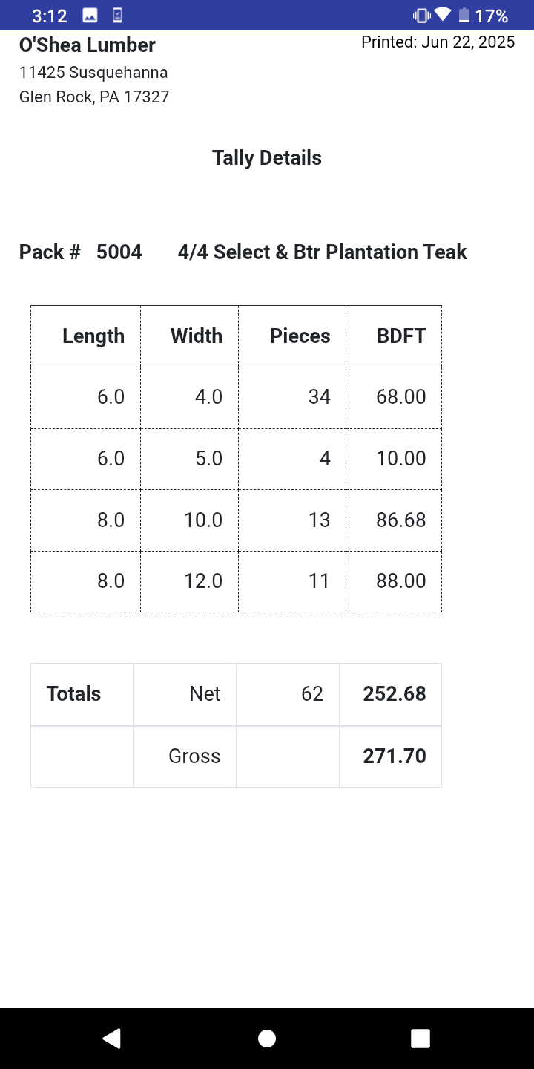Click the BDFT column header
The width and height of the screenshot is (534, 1069).
click(x=401, y=336)
